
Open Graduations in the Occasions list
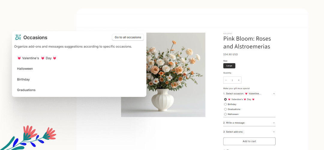coord(26,90)
